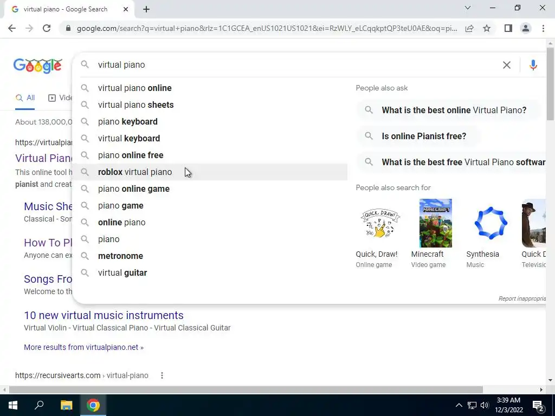Choose suggestion metronome

point(210,256)
